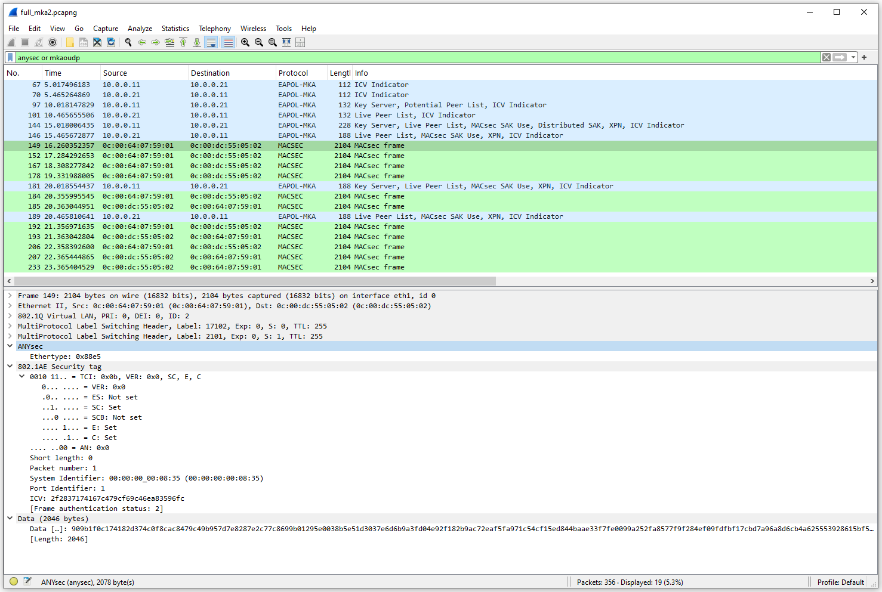Toggle auto-scroll during live capture
Image resolution: width=882 pixels, height=592 pixels.
[211, 42]
